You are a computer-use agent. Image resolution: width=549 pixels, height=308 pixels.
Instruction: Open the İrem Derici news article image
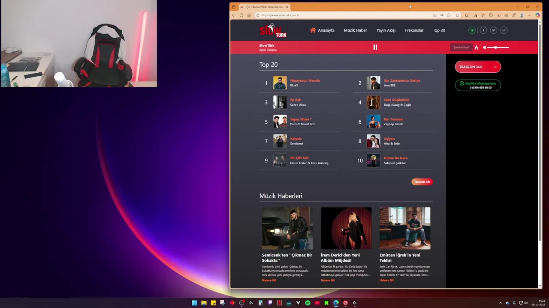346,228
